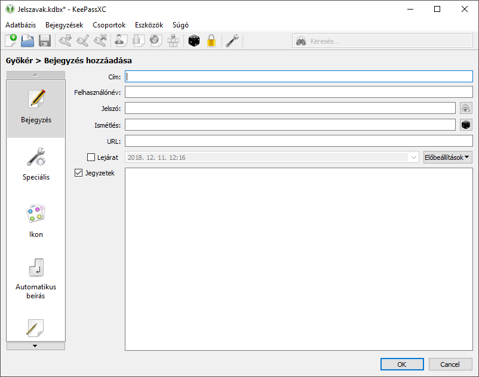Image resolution: width=479 pixels, height=377 pixels.
Task: Open the Súgó menu
Action: tap(180, 25)
